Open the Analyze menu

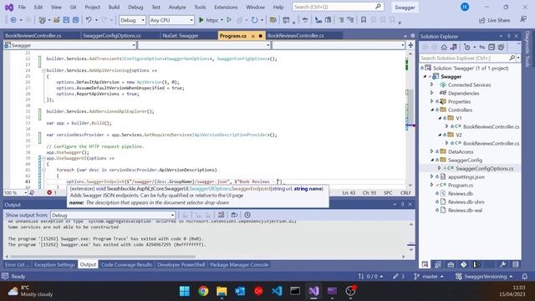(x=177, y=7)
